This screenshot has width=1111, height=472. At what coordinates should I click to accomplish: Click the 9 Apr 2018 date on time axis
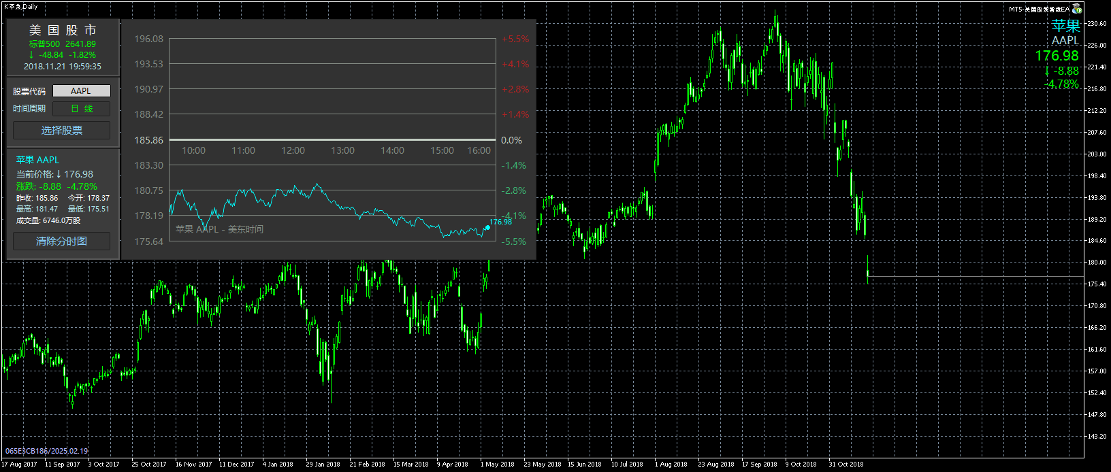click(x=453, y=465)
